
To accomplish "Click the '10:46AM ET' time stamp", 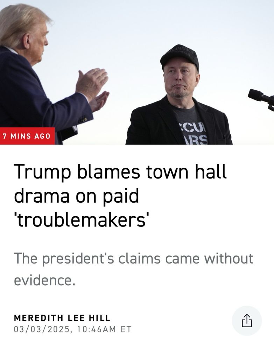I will [104, 329].
